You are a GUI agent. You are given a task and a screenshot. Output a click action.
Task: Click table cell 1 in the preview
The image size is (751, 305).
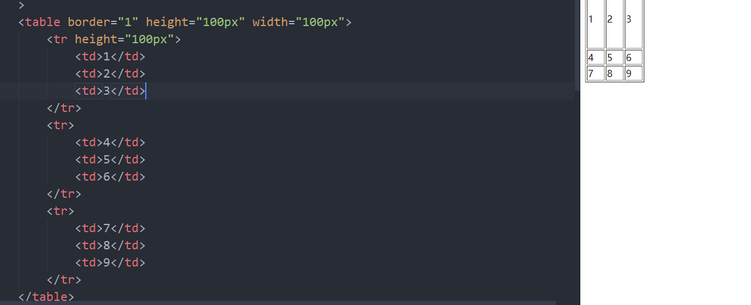tap(596, 24)
